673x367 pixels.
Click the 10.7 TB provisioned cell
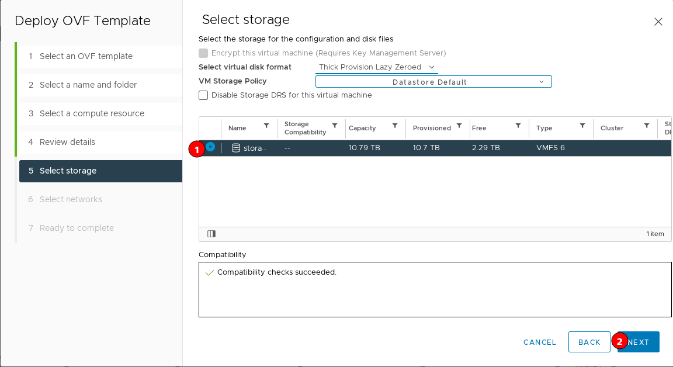point(426,148)
